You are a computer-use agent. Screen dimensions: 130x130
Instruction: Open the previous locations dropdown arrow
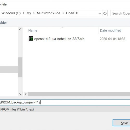(x=100, y=14)
